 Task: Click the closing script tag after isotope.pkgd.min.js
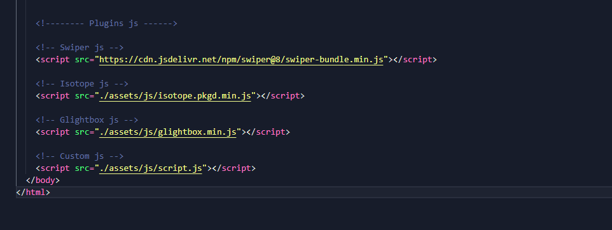[x=283, y=96]
